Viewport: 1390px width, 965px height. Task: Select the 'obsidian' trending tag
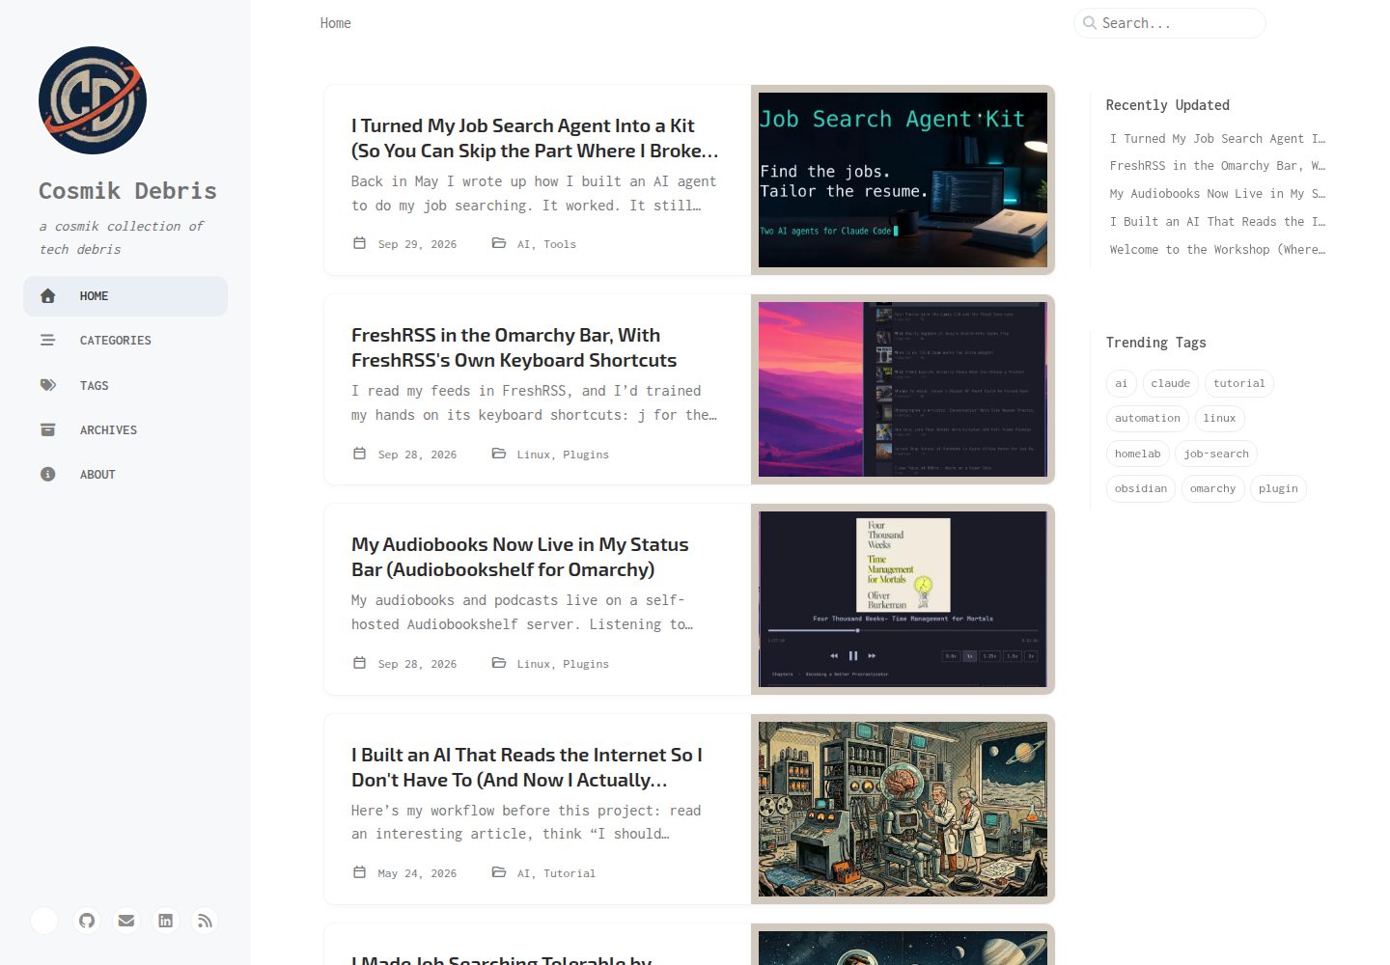pyautogui.click(x=1141, y=488)
